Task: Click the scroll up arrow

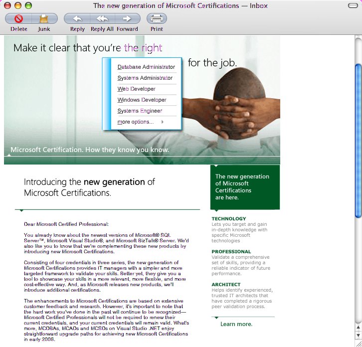Action: (358, 327)
